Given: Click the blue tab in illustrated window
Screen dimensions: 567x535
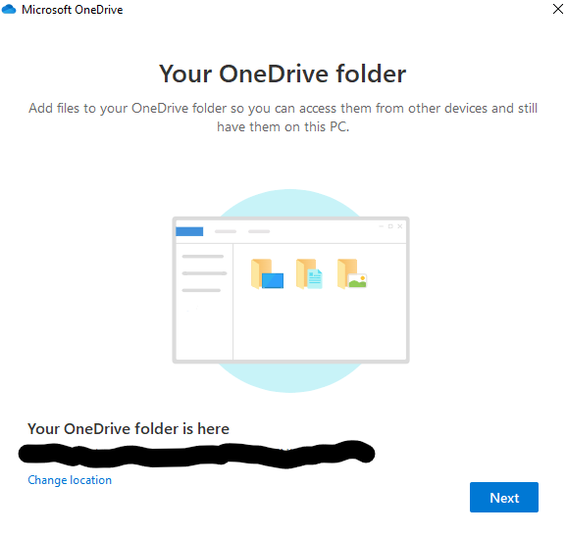Looking at the screenshot, I should [189, 231].
